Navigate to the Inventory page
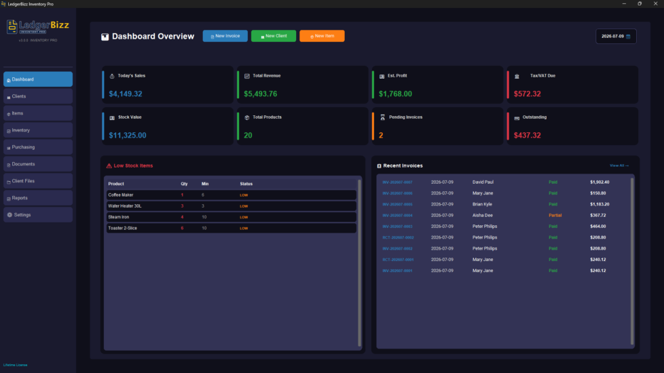The width and height of the screenshot is (664, 373). click(38, 130)
